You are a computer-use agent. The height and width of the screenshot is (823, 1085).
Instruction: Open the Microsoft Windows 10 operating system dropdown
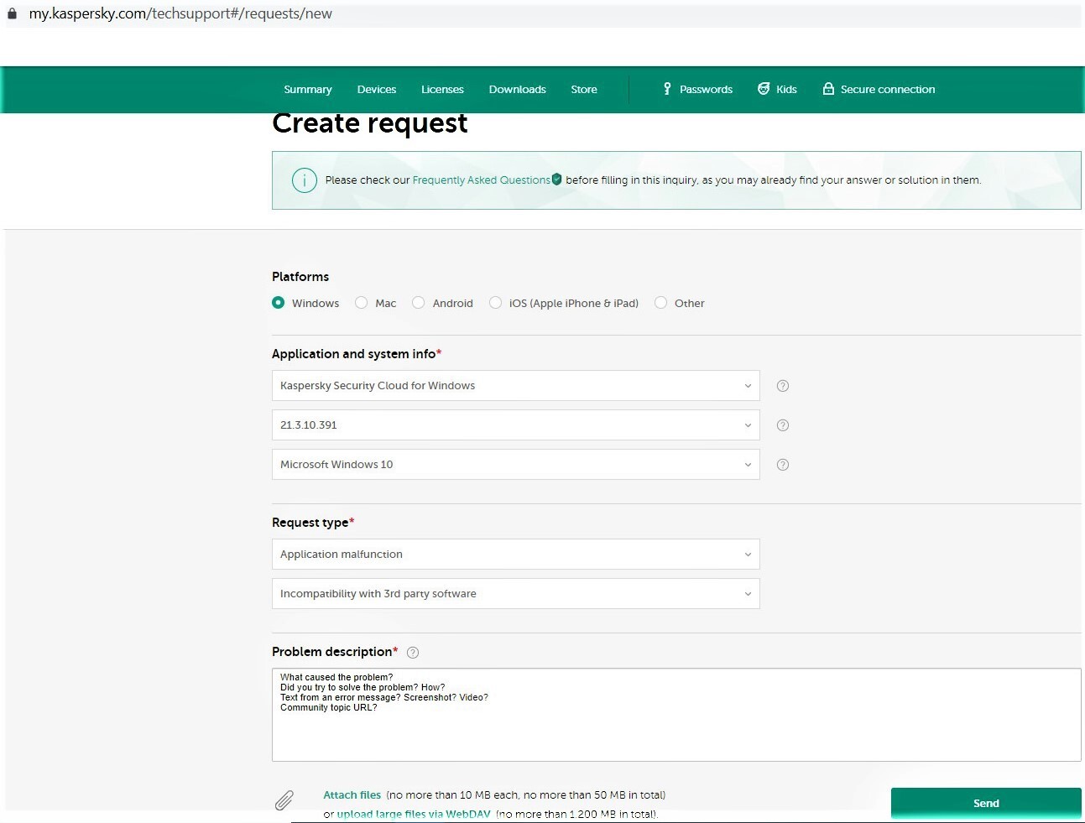pyautogui.click(x=515, y=465)
